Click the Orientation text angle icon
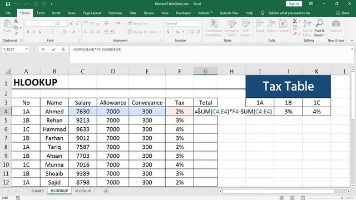The width and height of the screenshot is (356, 200). [106, 23]
